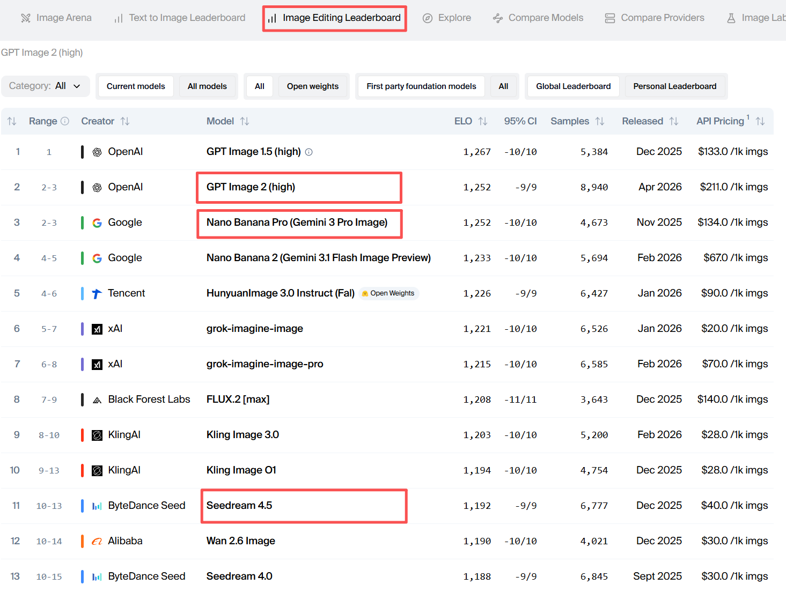The image size is (786, 592).
Task: Select the Personal Leaderboard option
Action: point(674,86)
